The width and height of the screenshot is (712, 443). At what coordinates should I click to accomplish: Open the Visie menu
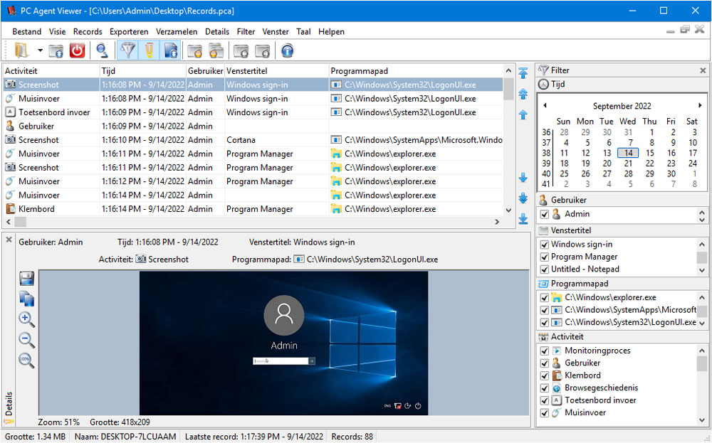[x=57, y=32]
